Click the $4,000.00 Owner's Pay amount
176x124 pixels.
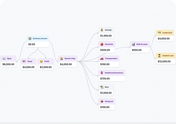click(66, 64)
